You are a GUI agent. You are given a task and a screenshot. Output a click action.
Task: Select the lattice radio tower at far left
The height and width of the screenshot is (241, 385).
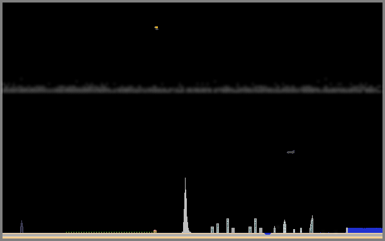(x=21, y=227)
